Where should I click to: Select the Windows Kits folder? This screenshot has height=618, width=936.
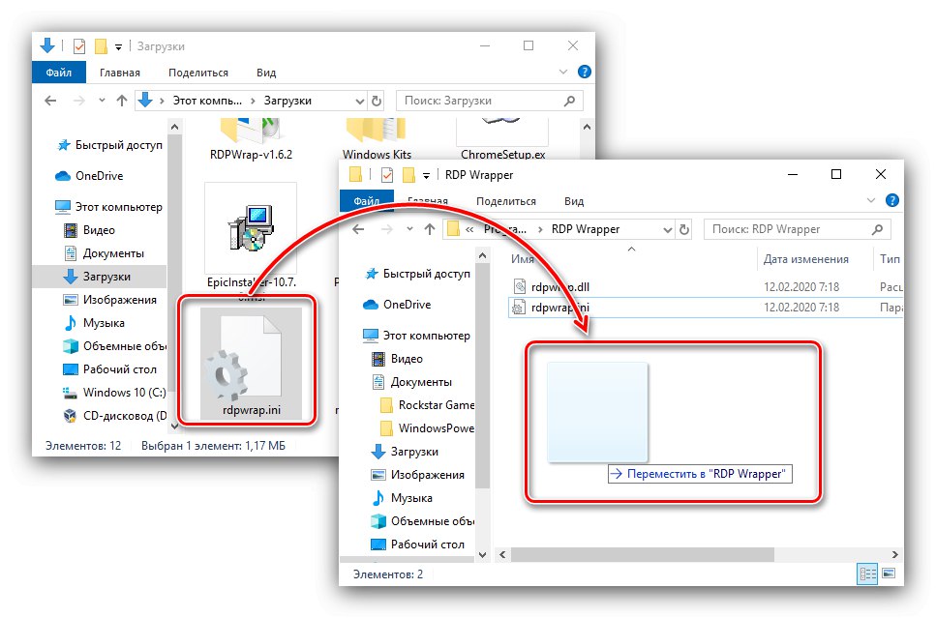(377, 139)
